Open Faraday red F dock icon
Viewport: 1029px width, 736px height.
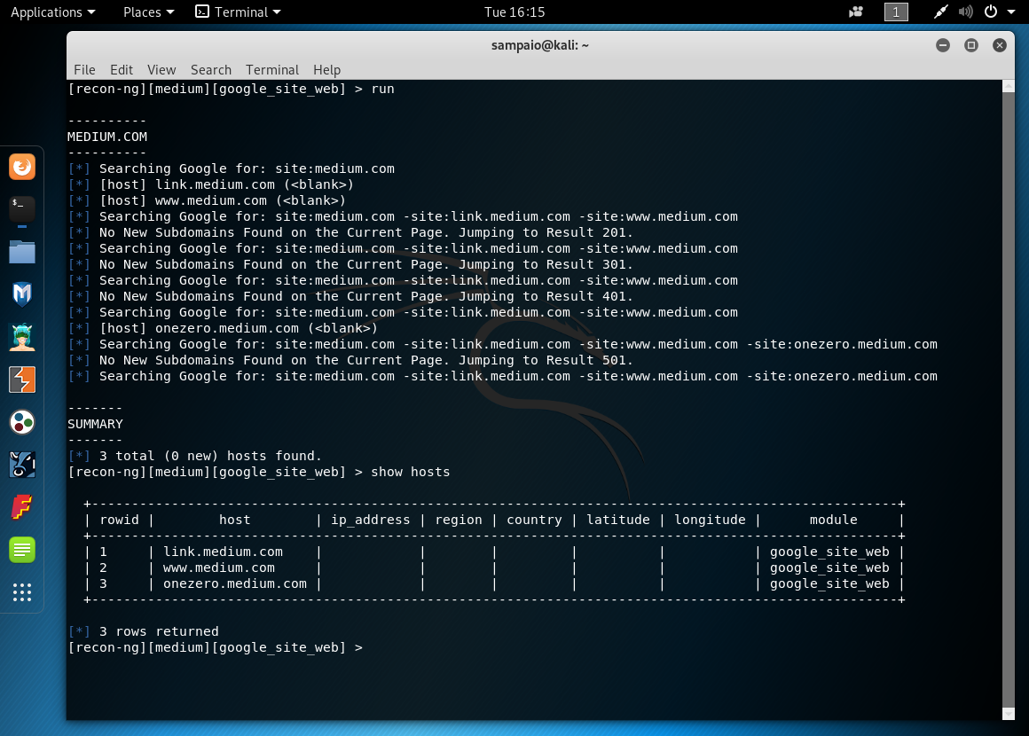click(x=21, y=507)
